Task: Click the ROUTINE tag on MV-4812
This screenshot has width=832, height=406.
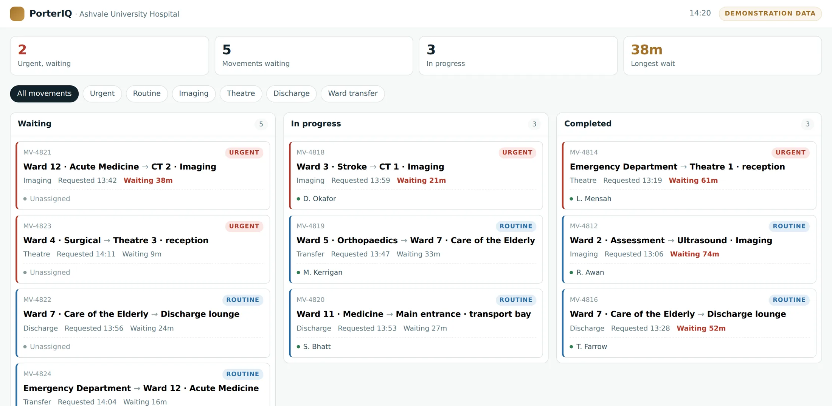Action: (x=789, y=226)
